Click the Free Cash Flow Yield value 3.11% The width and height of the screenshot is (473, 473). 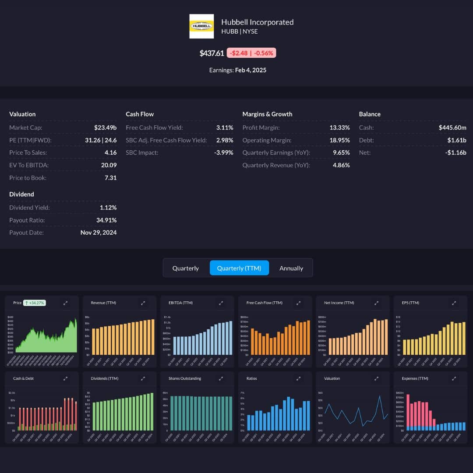225,127
